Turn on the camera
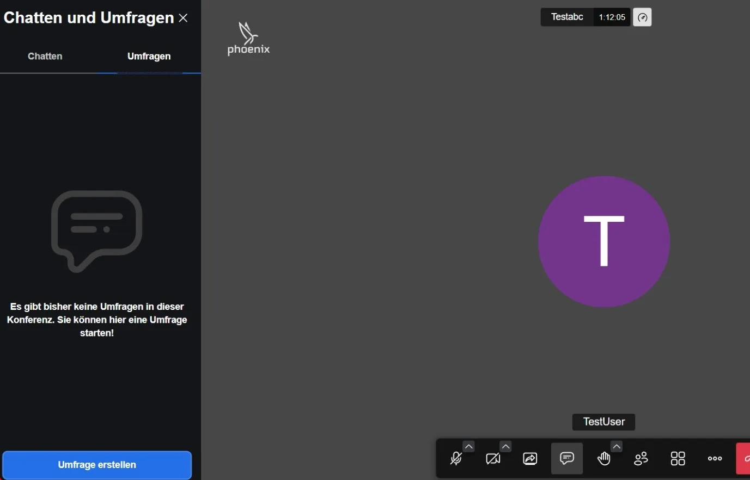 492,459
